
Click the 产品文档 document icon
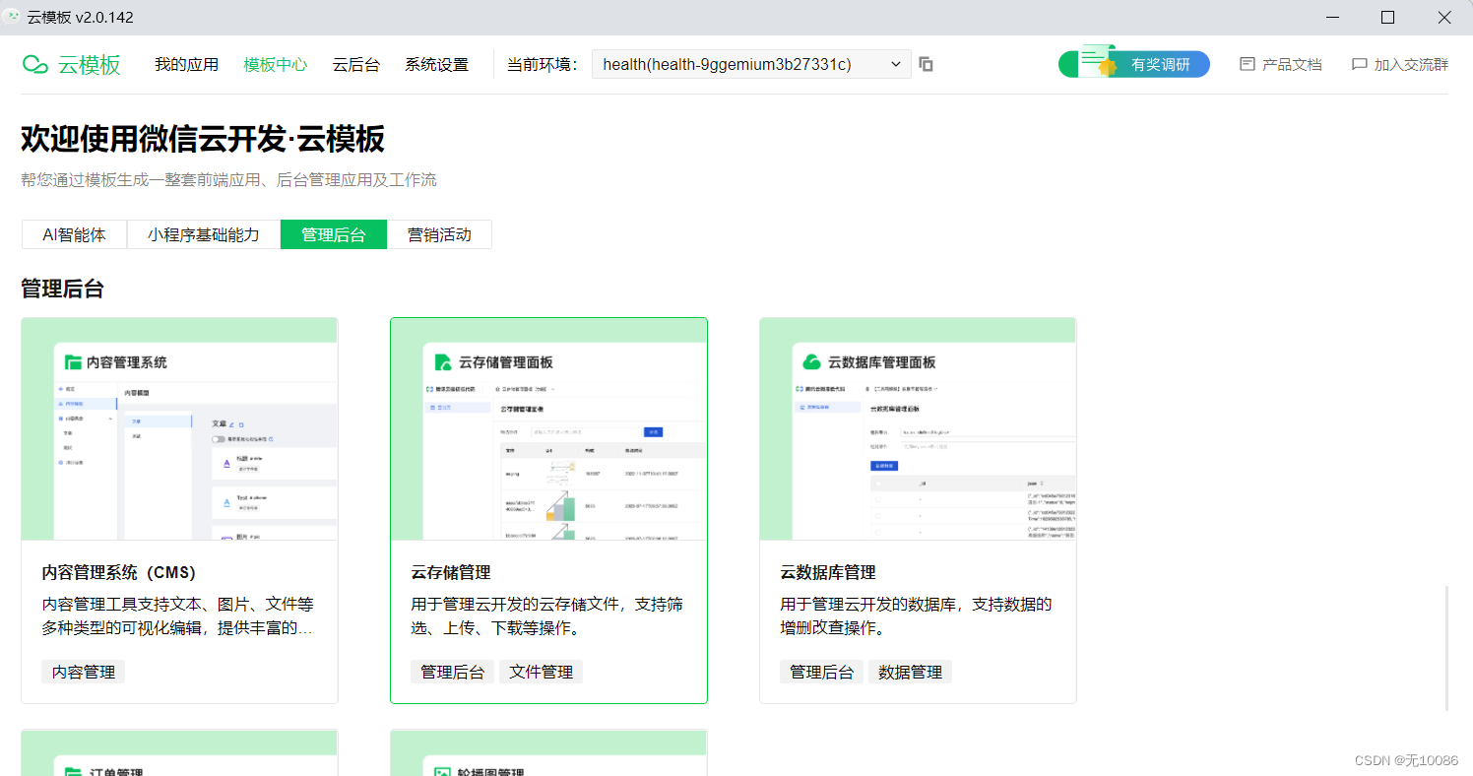pos(1247,64)
